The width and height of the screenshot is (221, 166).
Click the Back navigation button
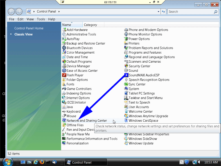[x=11, y=11]
